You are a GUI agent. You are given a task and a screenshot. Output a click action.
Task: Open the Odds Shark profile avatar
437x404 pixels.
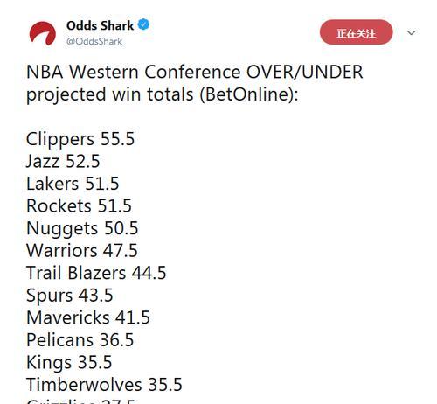click(43, 33)
